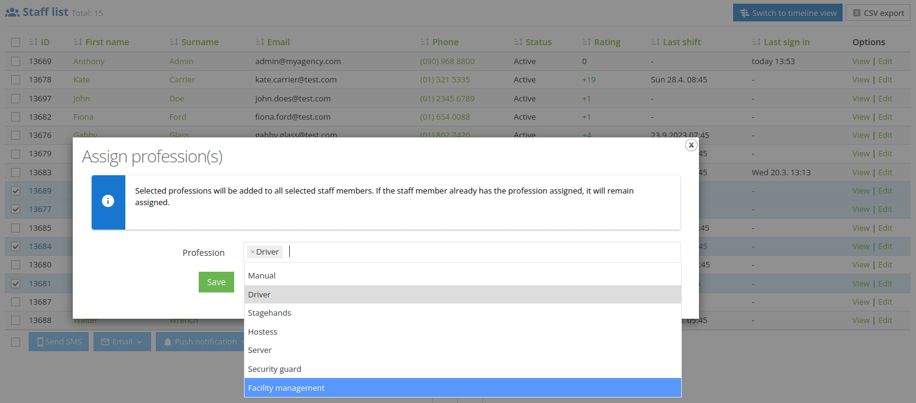This screenshot has height=403, width=916.
Task: Export staff list as CSV
Action: [x=878, y=13]
